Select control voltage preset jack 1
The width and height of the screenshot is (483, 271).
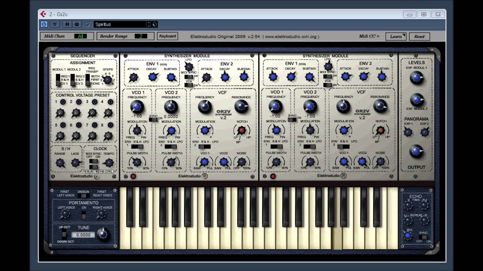[x=63, y=102]
